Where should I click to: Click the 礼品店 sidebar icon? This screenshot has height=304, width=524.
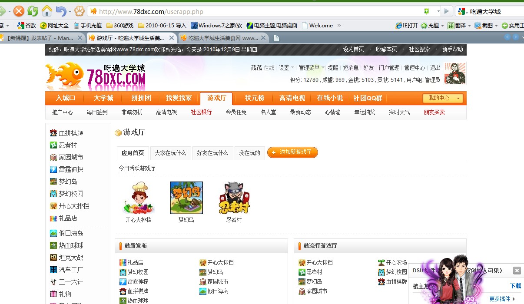coord(53,218)
